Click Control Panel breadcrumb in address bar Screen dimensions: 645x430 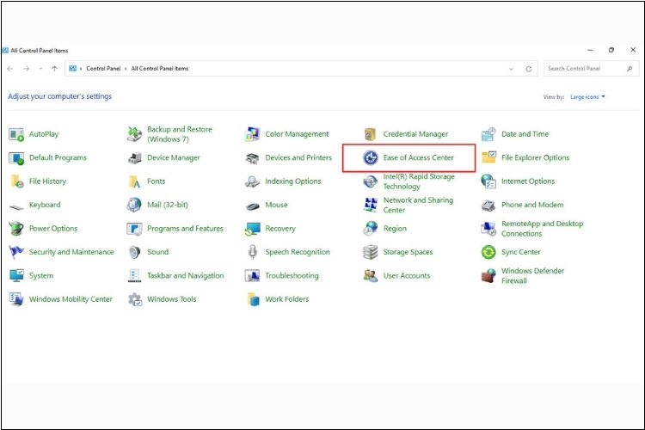[x=103, y=69]
